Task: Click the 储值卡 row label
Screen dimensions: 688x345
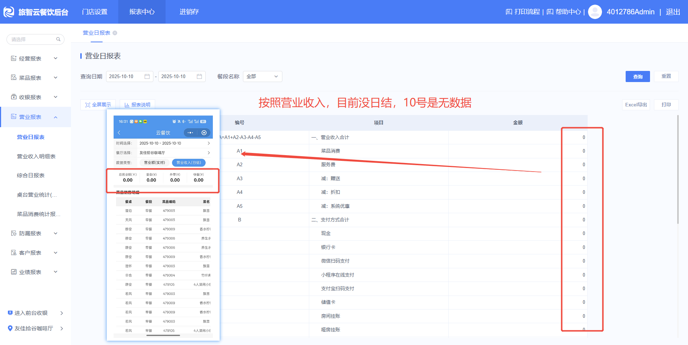Action: 328,302
